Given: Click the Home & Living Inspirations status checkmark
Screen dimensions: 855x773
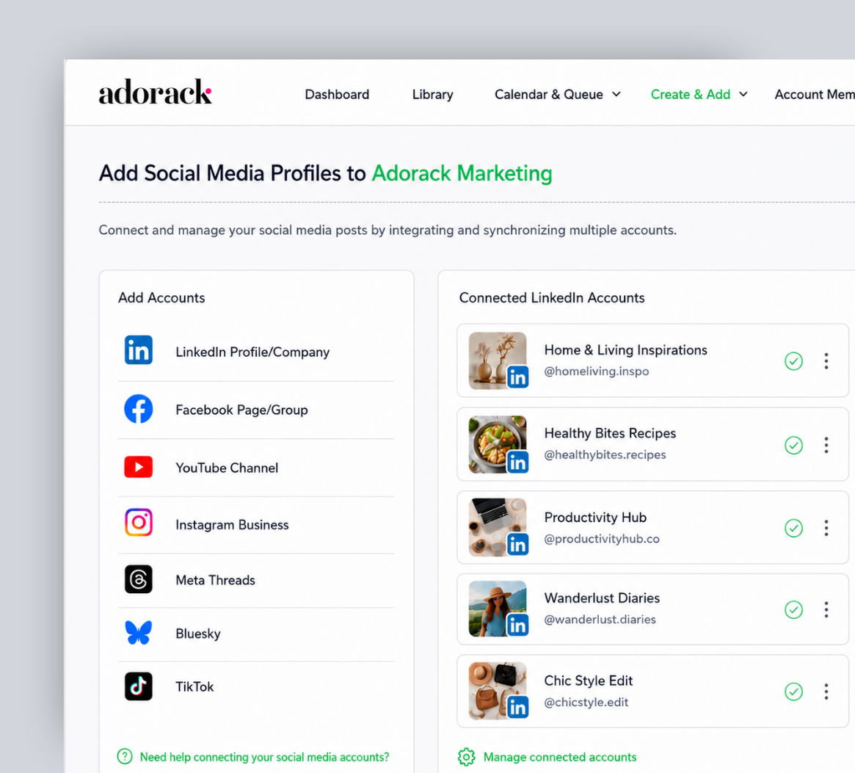Looking at the screenshot, I should click(793, 360).
